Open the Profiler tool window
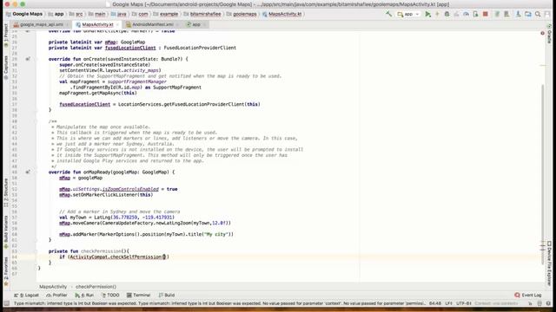556x312 pixels. pos(56,295)
